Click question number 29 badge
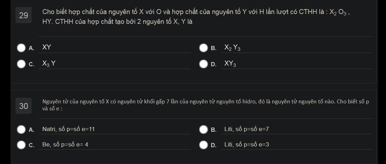The height and width of the screenshot is (164, 386). tap(23, 15)
